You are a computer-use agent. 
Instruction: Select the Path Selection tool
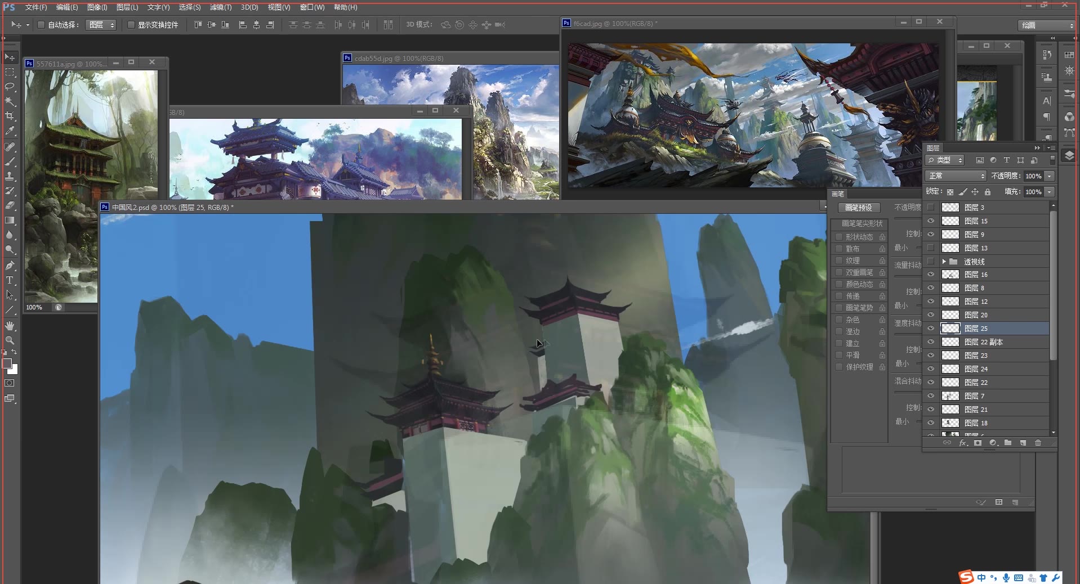10,295
